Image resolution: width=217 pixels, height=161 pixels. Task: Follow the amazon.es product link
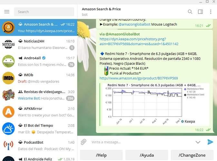(x=139, y=78)
